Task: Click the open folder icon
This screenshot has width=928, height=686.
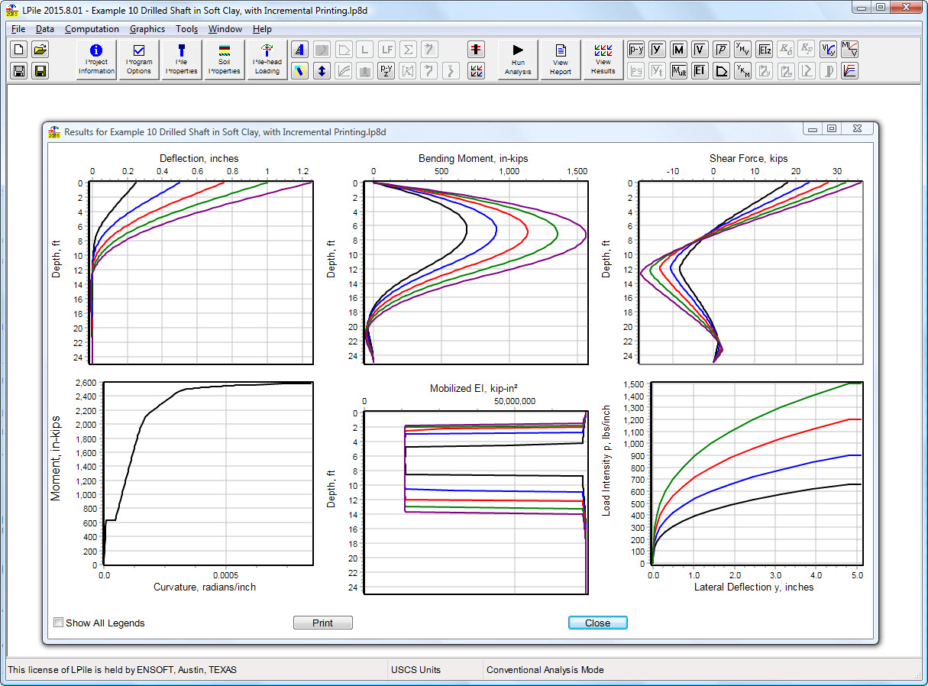Action: [40, 50]
